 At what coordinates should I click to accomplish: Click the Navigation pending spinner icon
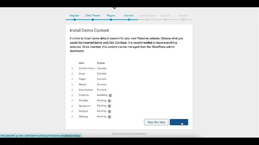(109, 106)
